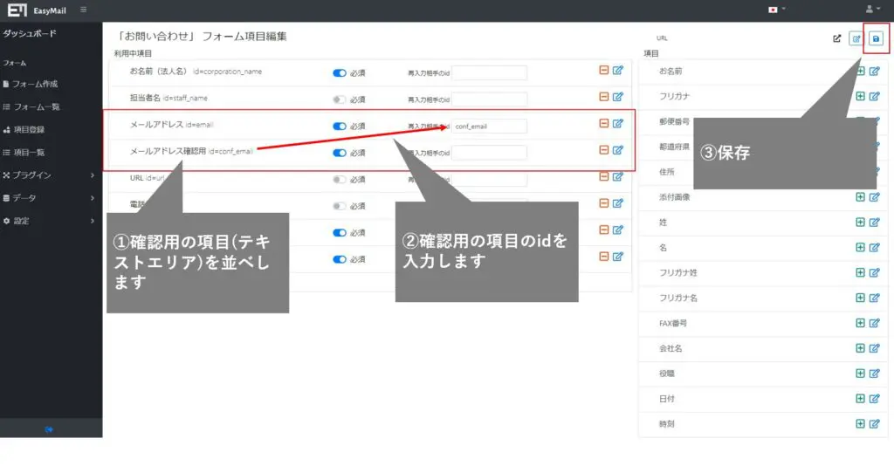
Task: Toggle 必須 for メールアドレス id=email
Action: [340, 127]
